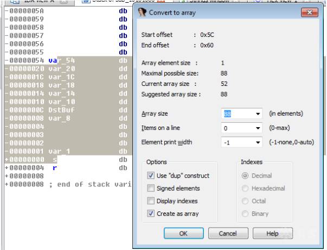The image size is (327, 250).
Task: Click the End offset value 0x60
Action: (207, 45)
